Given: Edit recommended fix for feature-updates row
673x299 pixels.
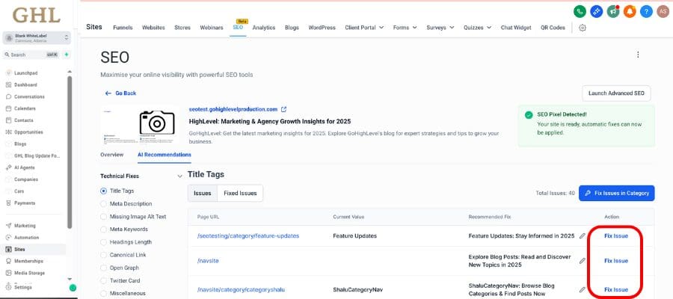Looking at the screenshot, I should pyautogui.click(x=582, y=236).
